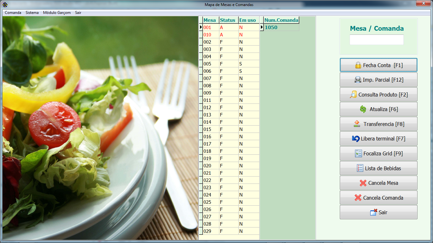Select mesa 010 in the grid
Viewport: 433px width, 243px height.
point(211,35)
